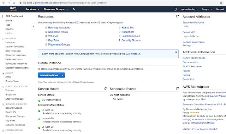
Task: Bookmark this page with the star icon
Action: pos(221,3)
